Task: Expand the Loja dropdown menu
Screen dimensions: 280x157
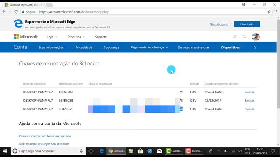Action: click(x=52, y=37)
